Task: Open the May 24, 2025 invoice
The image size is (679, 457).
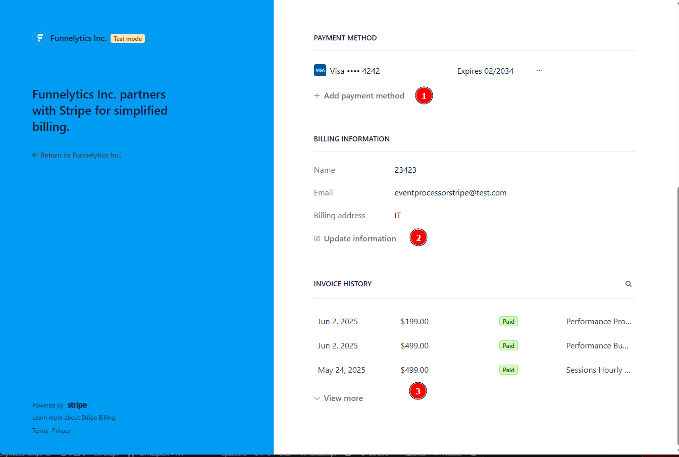Action: 475,370
